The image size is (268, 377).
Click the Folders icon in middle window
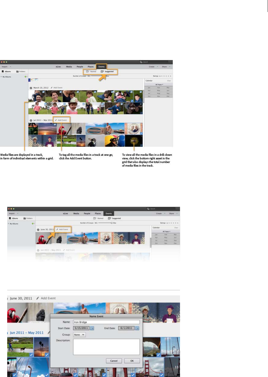coord(25,219)
